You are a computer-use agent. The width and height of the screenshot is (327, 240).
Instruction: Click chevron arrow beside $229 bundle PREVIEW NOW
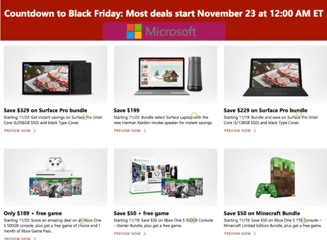coord(255,131)
